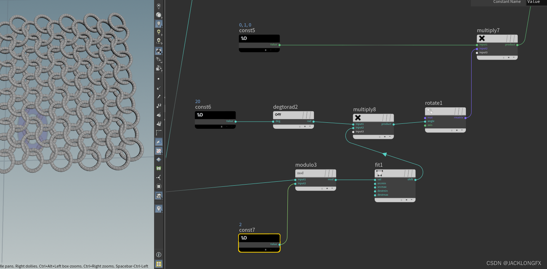Select the const6 node name label

click(x=203, y=107)
